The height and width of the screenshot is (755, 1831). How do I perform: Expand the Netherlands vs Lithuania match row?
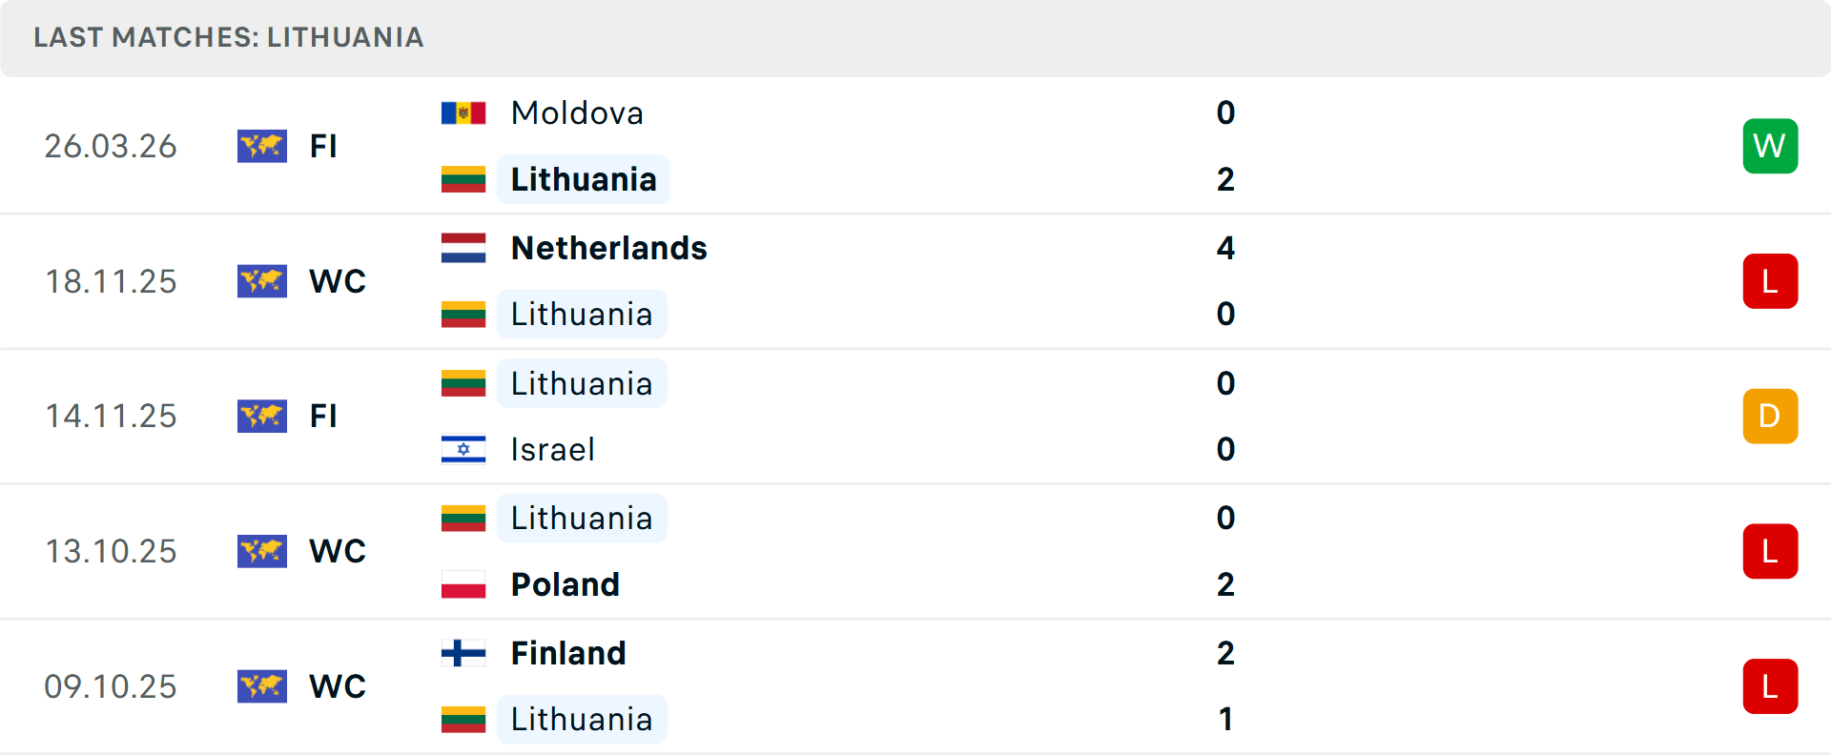pyautogui.click(x=915, y=281)
